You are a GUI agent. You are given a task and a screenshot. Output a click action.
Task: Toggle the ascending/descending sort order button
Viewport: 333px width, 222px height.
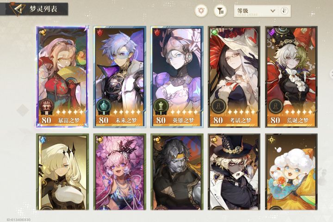coord(284,11)
